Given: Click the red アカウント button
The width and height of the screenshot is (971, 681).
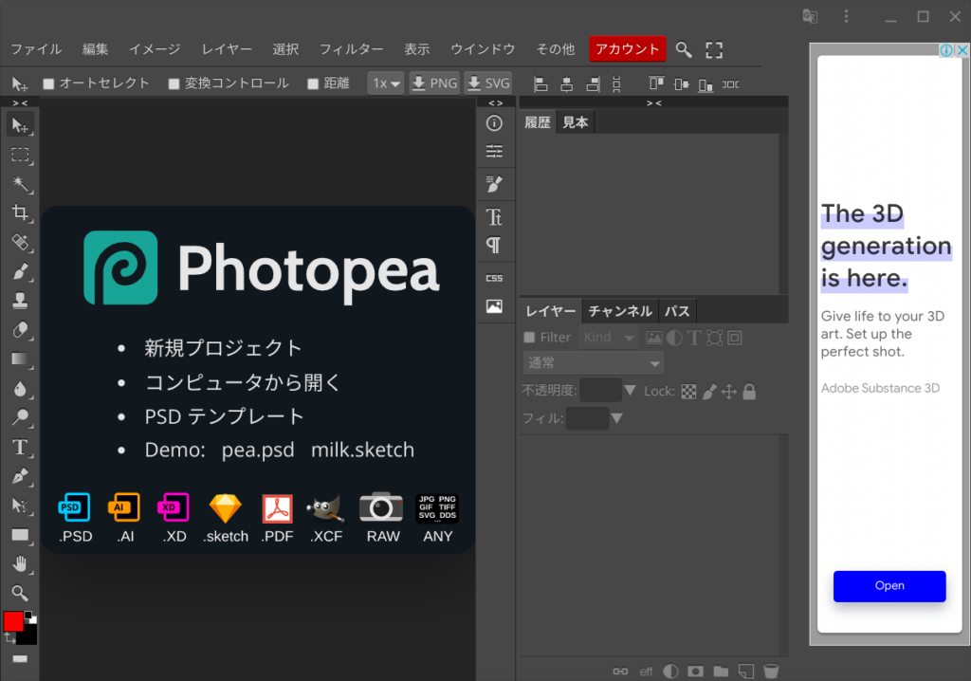Looking at the screenshot, I should [x=628, y=49].
